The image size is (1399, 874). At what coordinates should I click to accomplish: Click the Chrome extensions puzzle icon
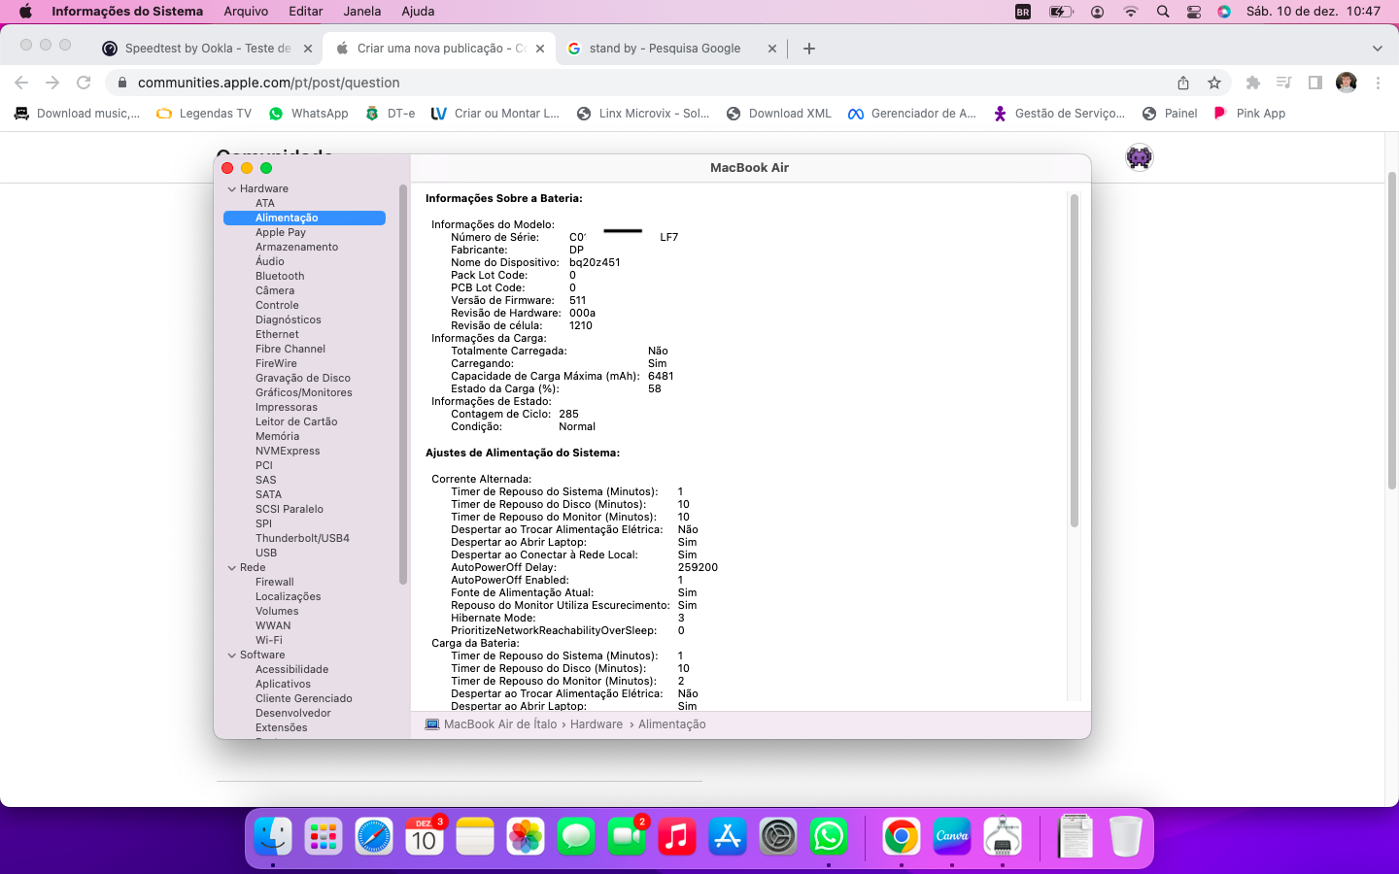(x=1253, y=83)
